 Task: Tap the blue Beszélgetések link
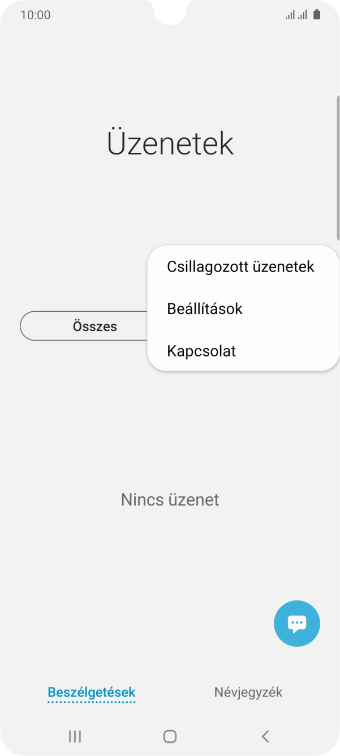tap(92, 691)
